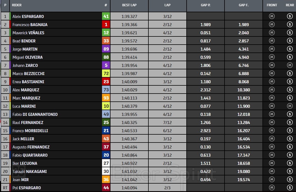Viewport: 296px width, 192px height.
Task: Click Luca Marini's rear tyre M icon
Action: pyautogui.click(x=290, y=106)
